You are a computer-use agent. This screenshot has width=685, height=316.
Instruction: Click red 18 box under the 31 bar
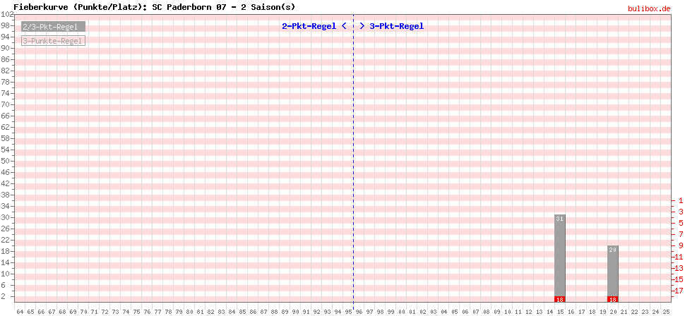(x=560, y=298)
